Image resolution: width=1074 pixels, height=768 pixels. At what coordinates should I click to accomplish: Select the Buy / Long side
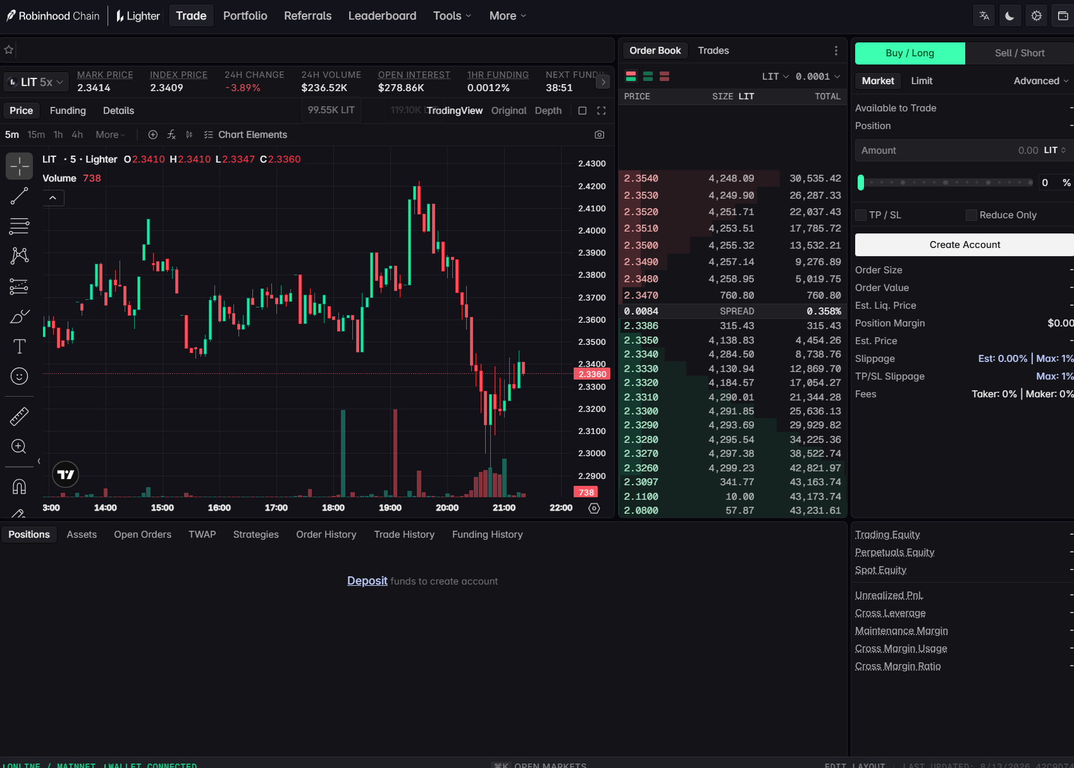tap(910, 53)
